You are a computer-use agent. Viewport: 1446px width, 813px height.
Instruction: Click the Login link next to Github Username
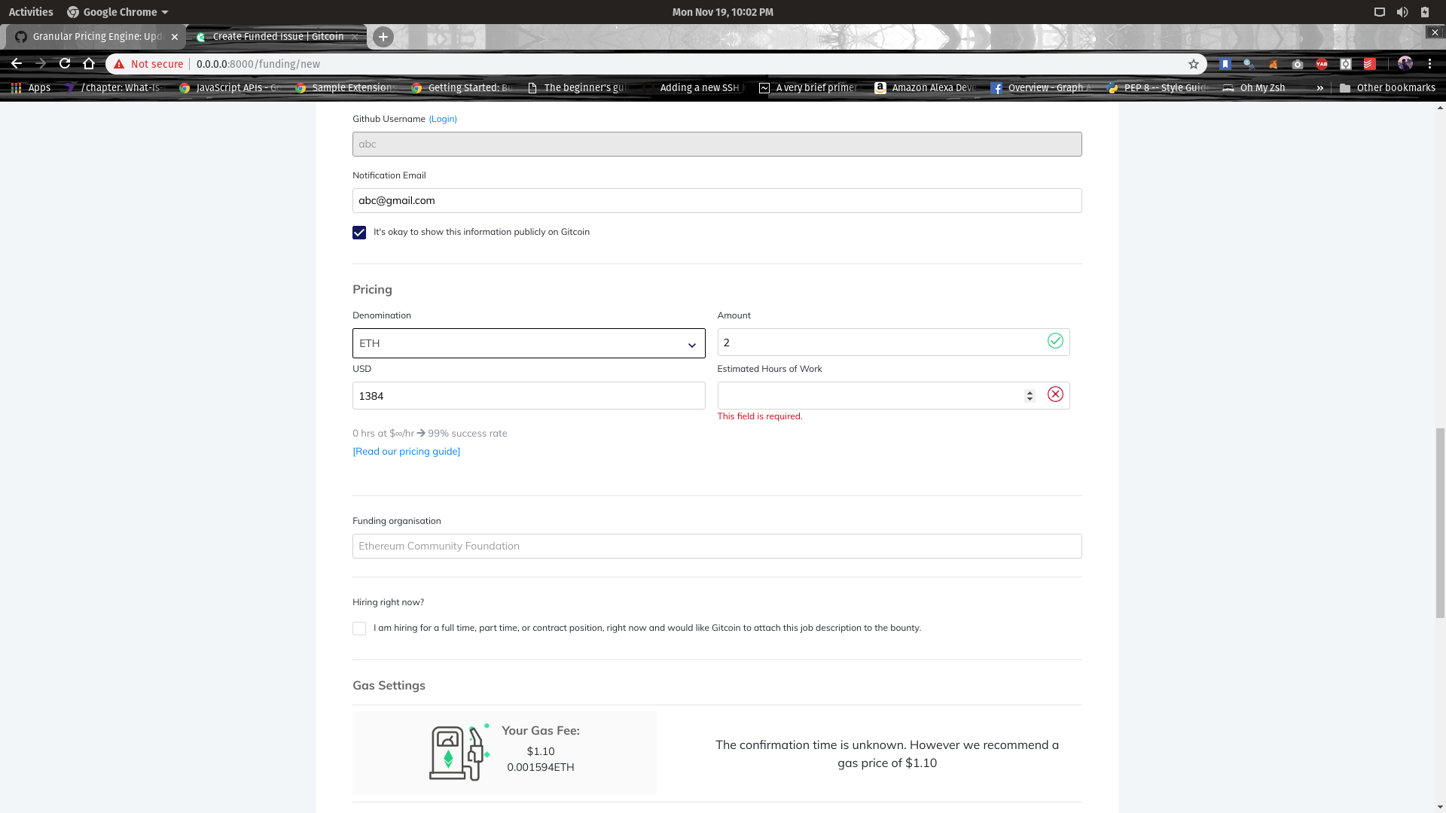[443, 118]
